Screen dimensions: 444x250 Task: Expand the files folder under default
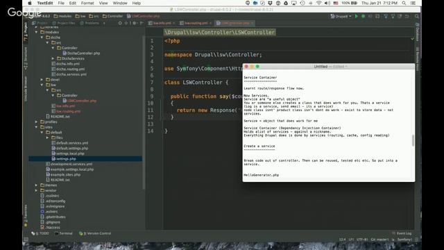(x=47, y=137)
